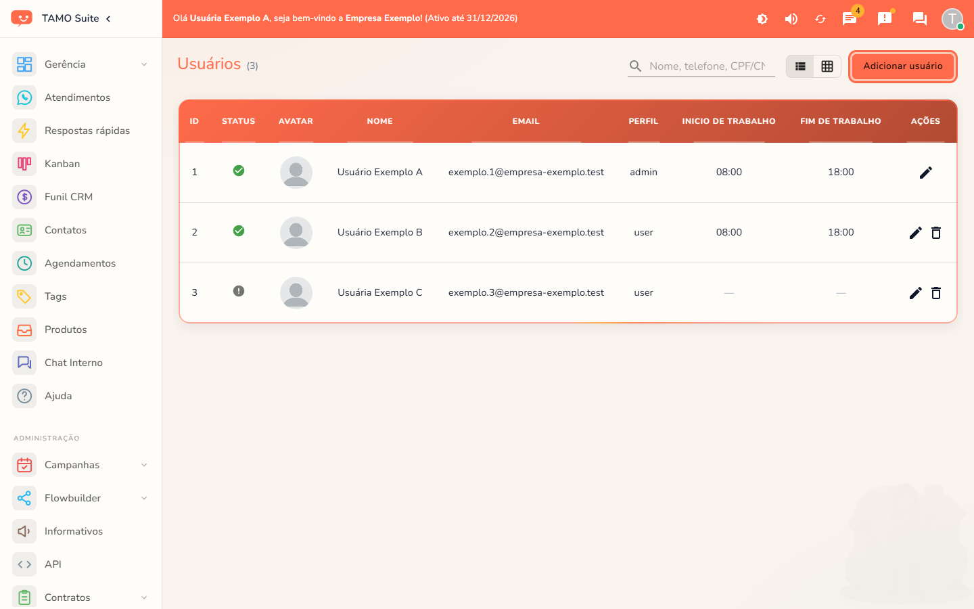Open internal chat bubbles icon in header

point(920,19)
